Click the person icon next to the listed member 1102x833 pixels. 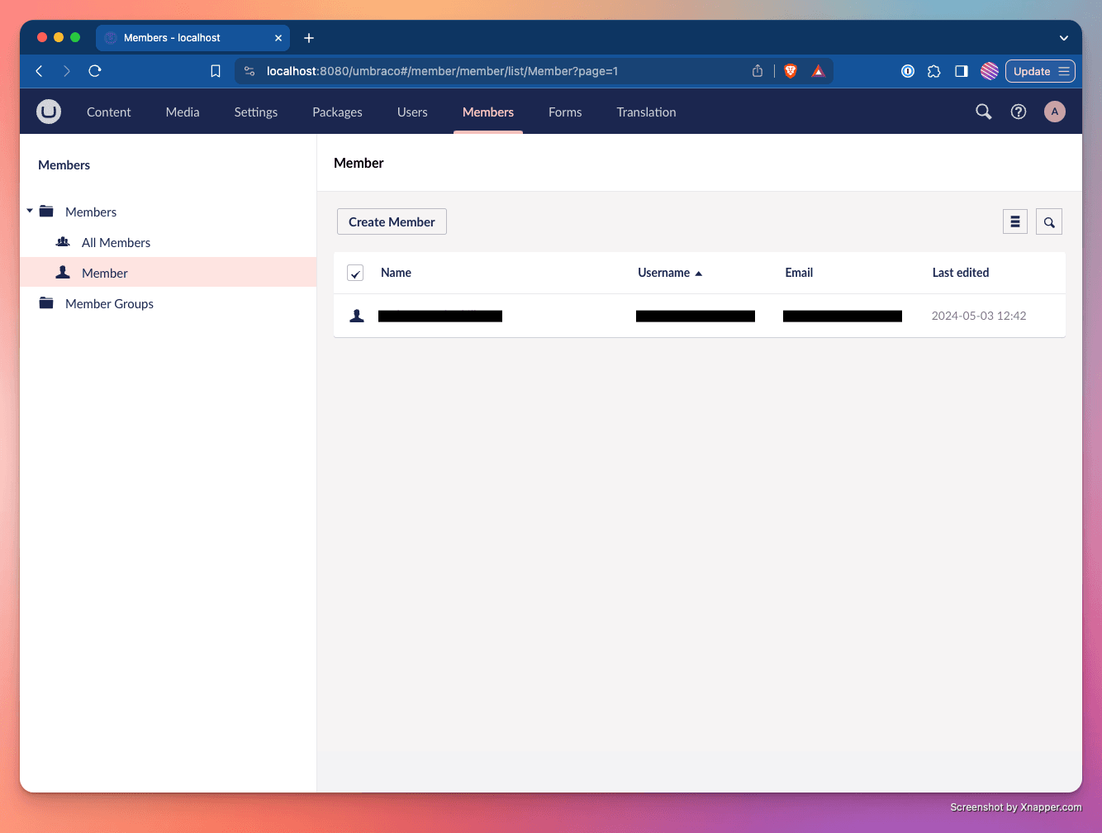click(x=356, y=315)
